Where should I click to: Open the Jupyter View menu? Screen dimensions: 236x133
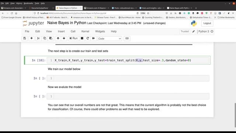pyautogui.click(x=49, y=31)
